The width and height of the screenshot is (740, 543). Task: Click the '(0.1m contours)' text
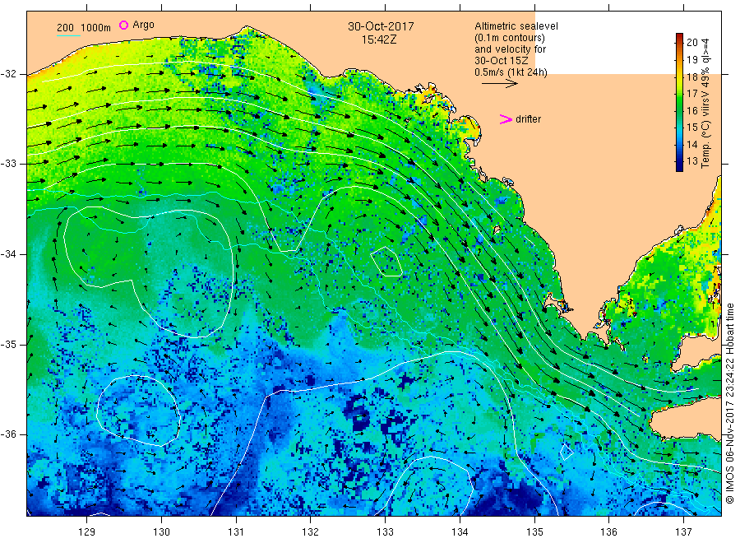pyautogui.click(x=510, y=38)
